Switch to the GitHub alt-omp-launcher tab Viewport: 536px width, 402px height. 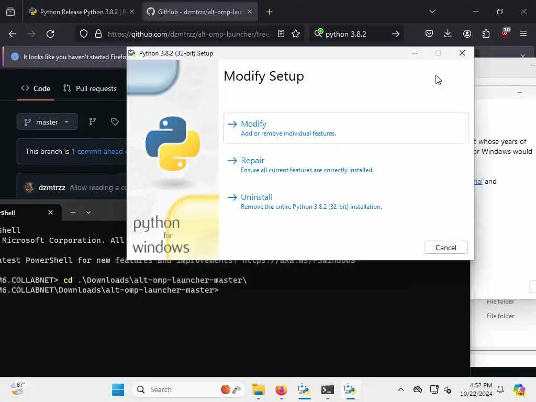coord(200,12)
